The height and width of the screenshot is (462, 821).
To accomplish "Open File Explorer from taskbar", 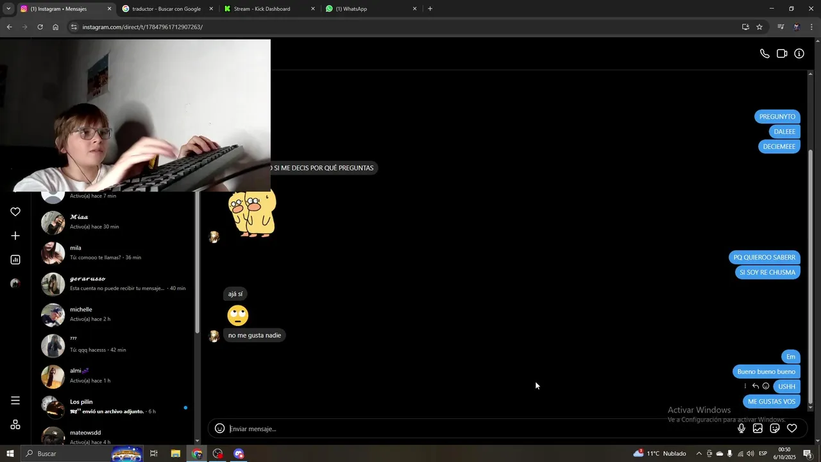I will 175,454.
